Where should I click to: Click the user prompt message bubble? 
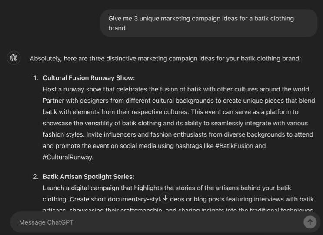pyautogui.click(x=209, y=23)
